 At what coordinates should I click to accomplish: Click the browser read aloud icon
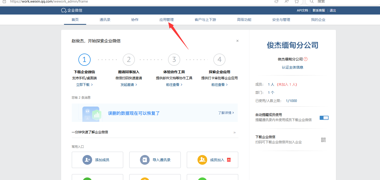pyautogui.click(x=287, y=2)
